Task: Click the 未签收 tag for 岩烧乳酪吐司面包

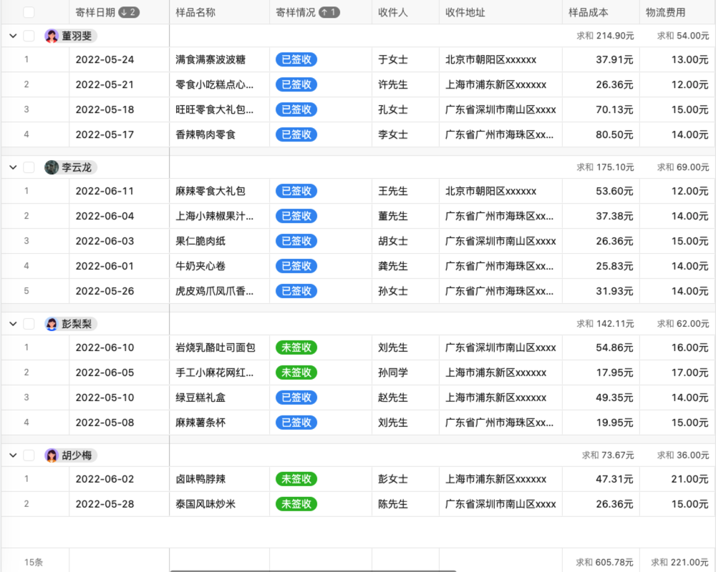Action: (x=296, y=347)
